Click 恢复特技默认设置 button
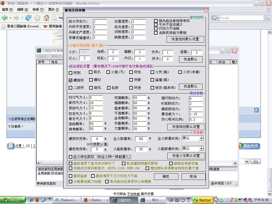The height and width of the screenshot is (204, 272). (186, 127)
